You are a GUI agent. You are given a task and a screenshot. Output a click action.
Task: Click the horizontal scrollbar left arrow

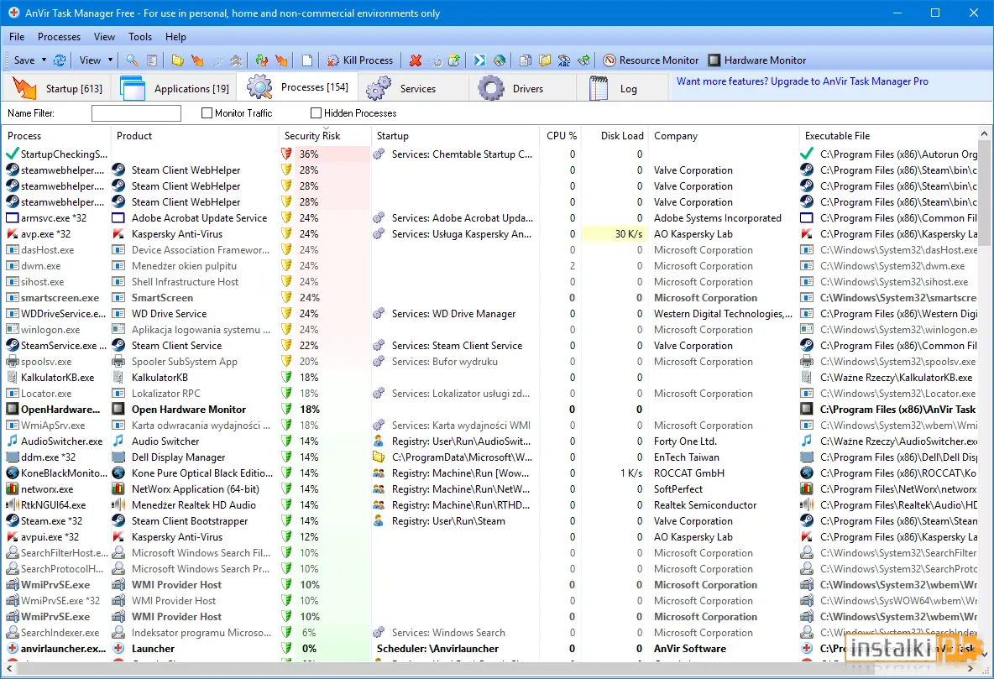pos(9,667)
